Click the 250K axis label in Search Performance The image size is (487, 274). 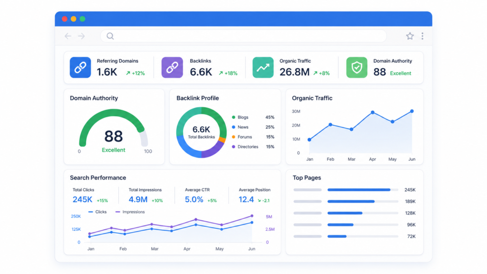click(x=76, y=216)
